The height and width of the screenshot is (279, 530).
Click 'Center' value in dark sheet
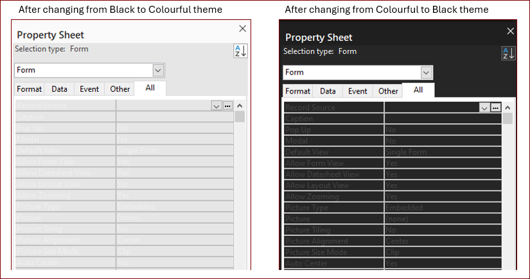click(397, 241)
